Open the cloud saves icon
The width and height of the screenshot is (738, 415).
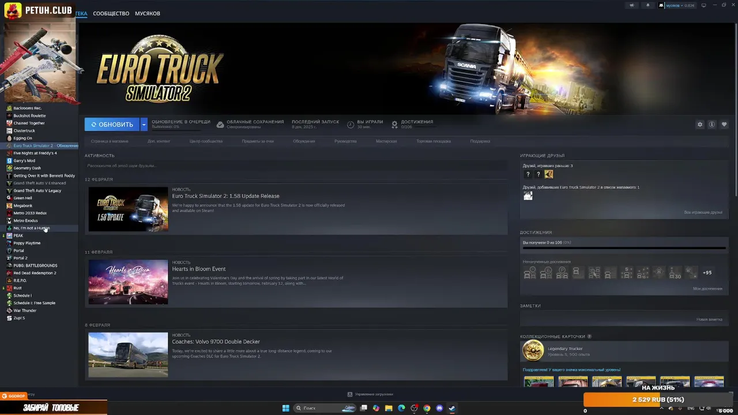click(220, 124)
